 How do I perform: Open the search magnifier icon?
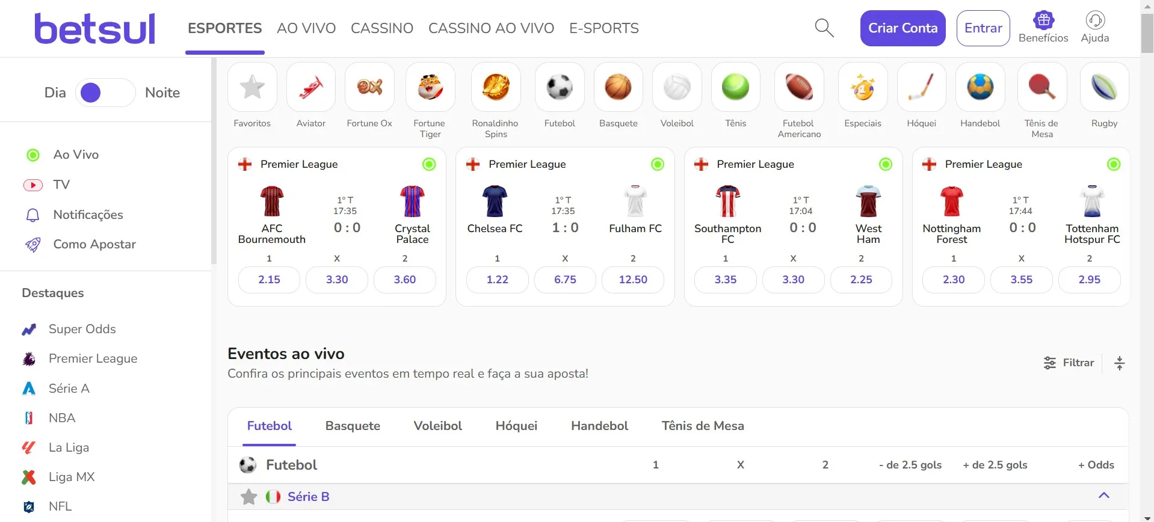(824, 28)
